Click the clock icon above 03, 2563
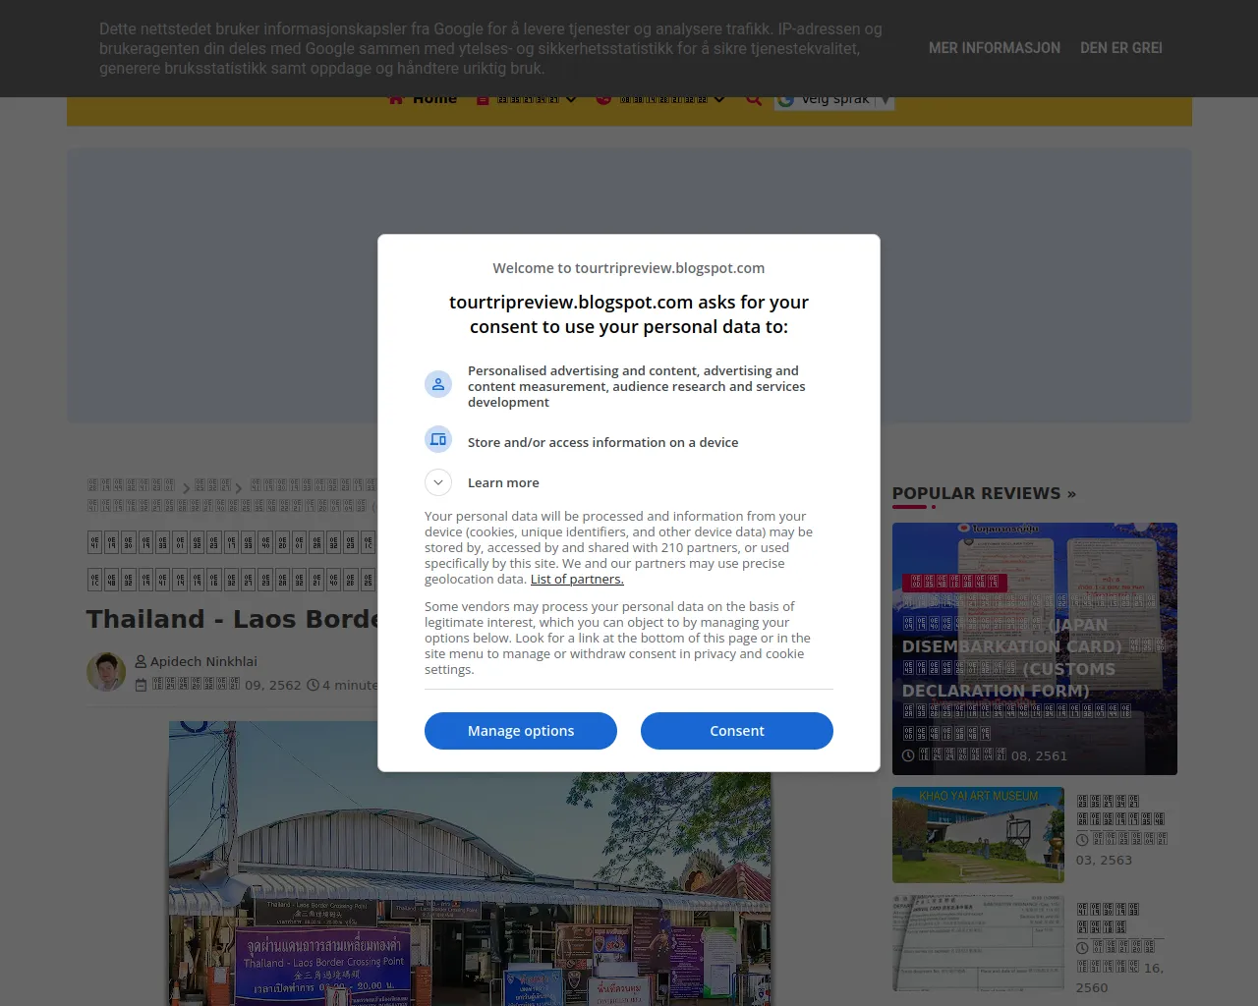 click(x=1082, y=839)
